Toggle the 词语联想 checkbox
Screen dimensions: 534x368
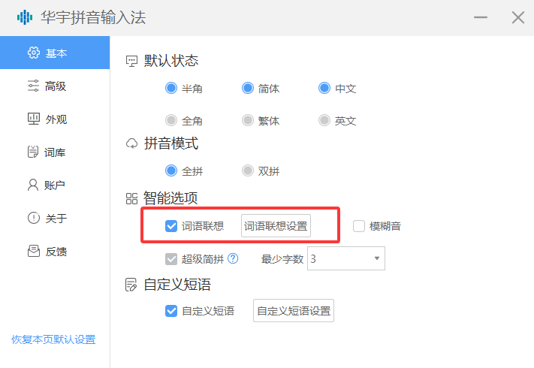click(171, 226)
